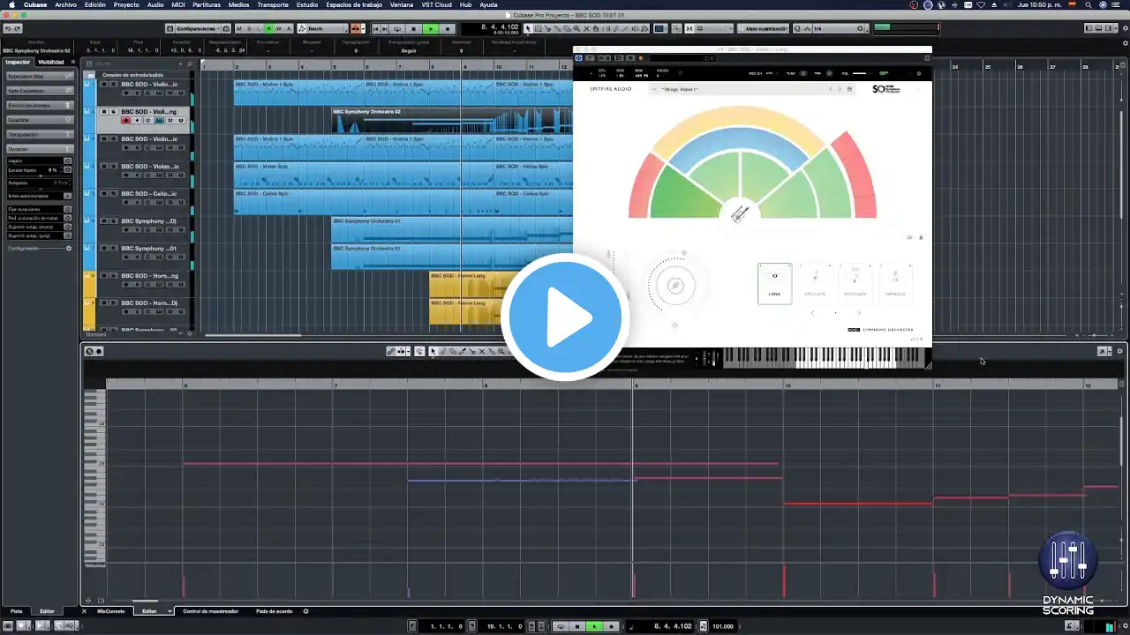Select the arrow tool in Key Editor toolbar
Screen dimensions: 1130x635
(x=432, y=351)
